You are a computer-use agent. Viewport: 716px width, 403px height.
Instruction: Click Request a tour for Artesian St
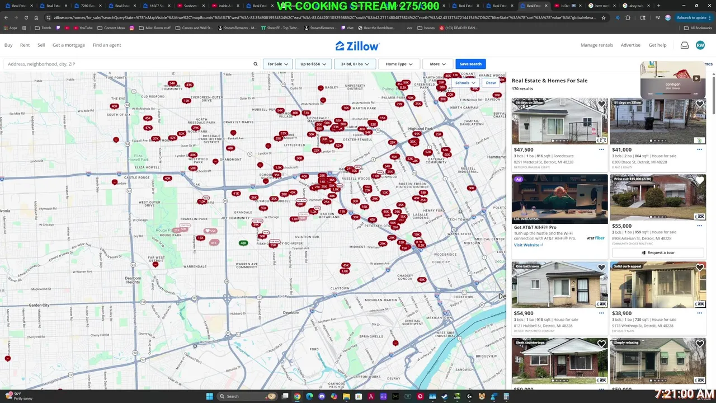click(x=658, y=252)
